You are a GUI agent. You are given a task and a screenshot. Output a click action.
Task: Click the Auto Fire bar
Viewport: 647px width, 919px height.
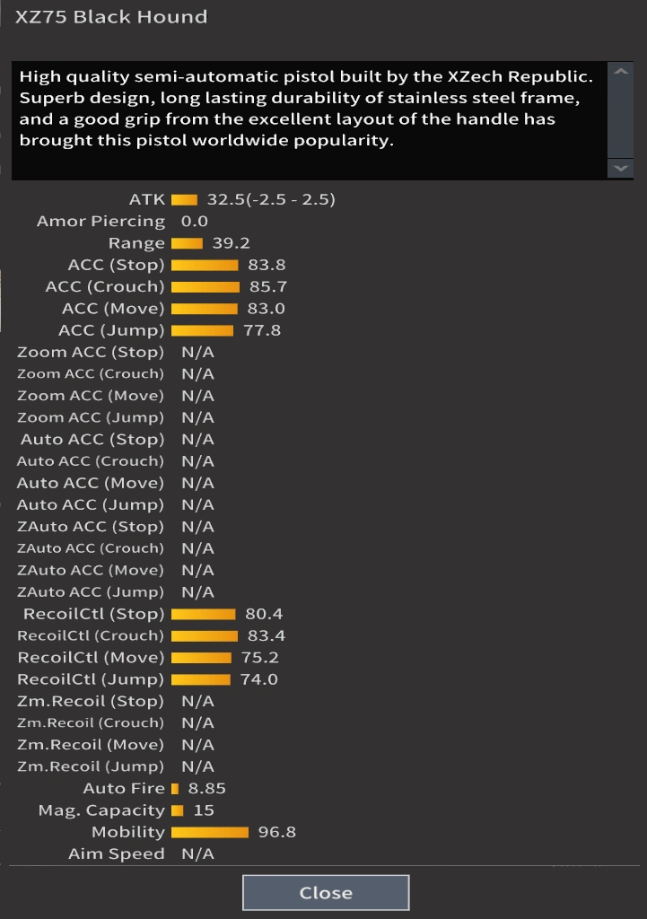tap(175, 789)
